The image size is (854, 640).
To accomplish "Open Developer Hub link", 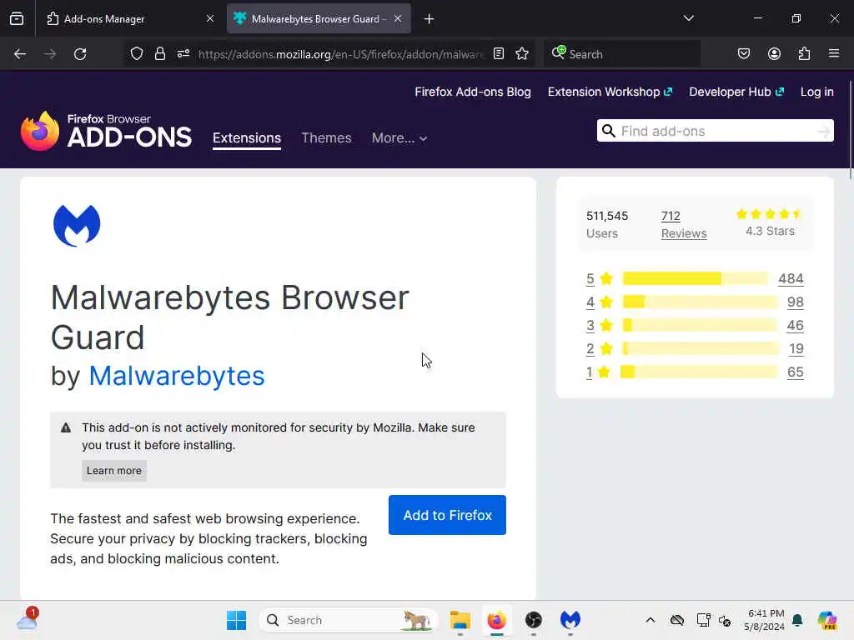I will coord(736,92).
